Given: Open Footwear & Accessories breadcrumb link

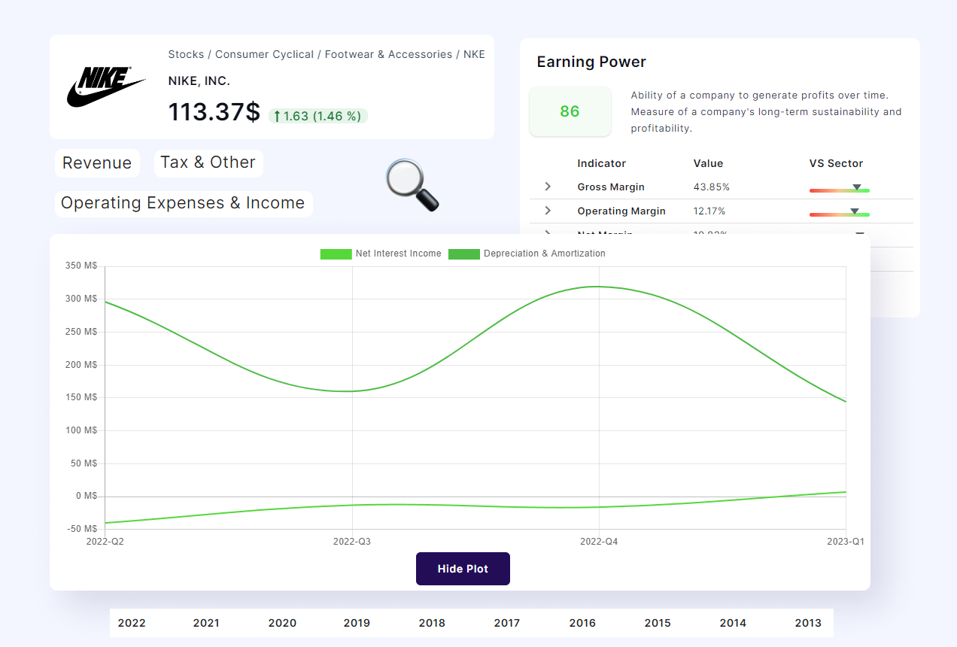Looking at the screenshot, I should tap(389, 54).
